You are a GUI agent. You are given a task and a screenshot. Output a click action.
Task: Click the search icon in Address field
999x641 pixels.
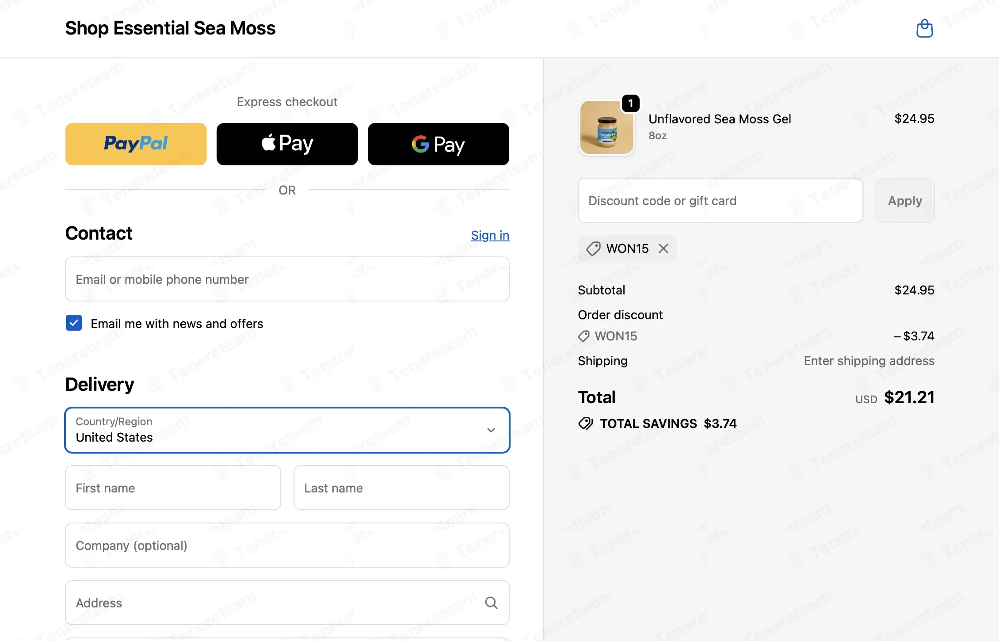click(491, 603)
